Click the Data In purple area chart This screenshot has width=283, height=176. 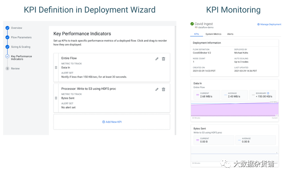(x=235, y=110)
